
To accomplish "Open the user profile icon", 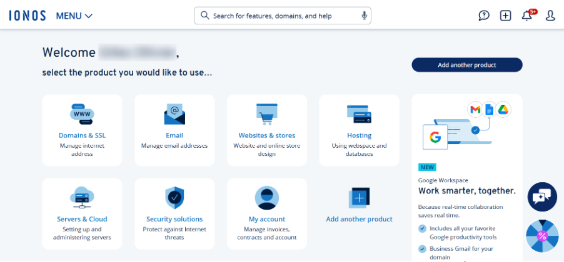I will pyautogui.click(x=550, y=16).
